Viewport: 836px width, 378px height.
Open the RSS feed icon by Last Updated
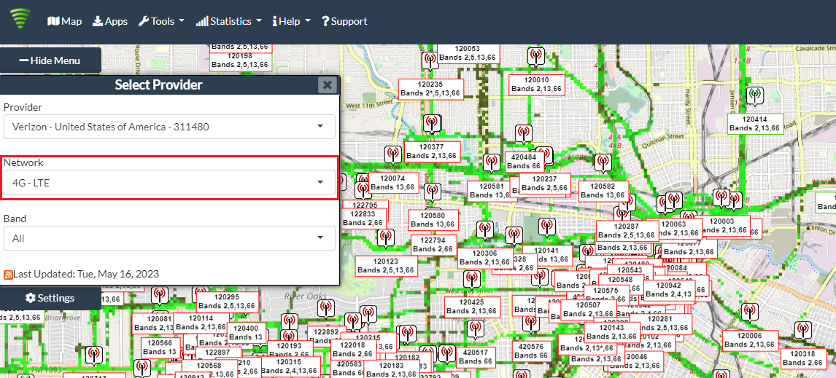(8, 275)
